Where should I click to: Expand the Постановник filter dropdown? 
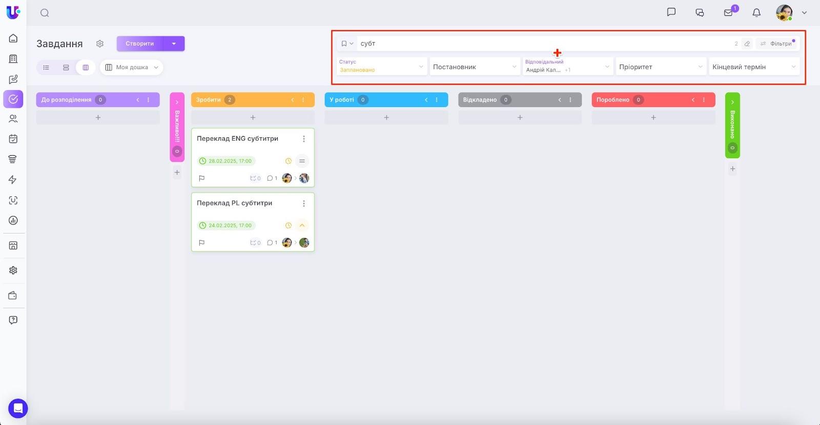475,67
